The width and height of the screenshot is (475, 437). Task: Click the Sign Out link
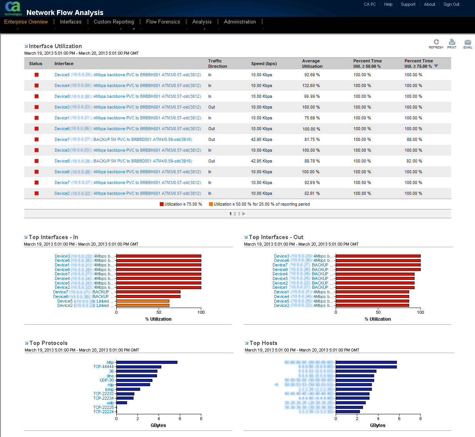pos(451,4)
